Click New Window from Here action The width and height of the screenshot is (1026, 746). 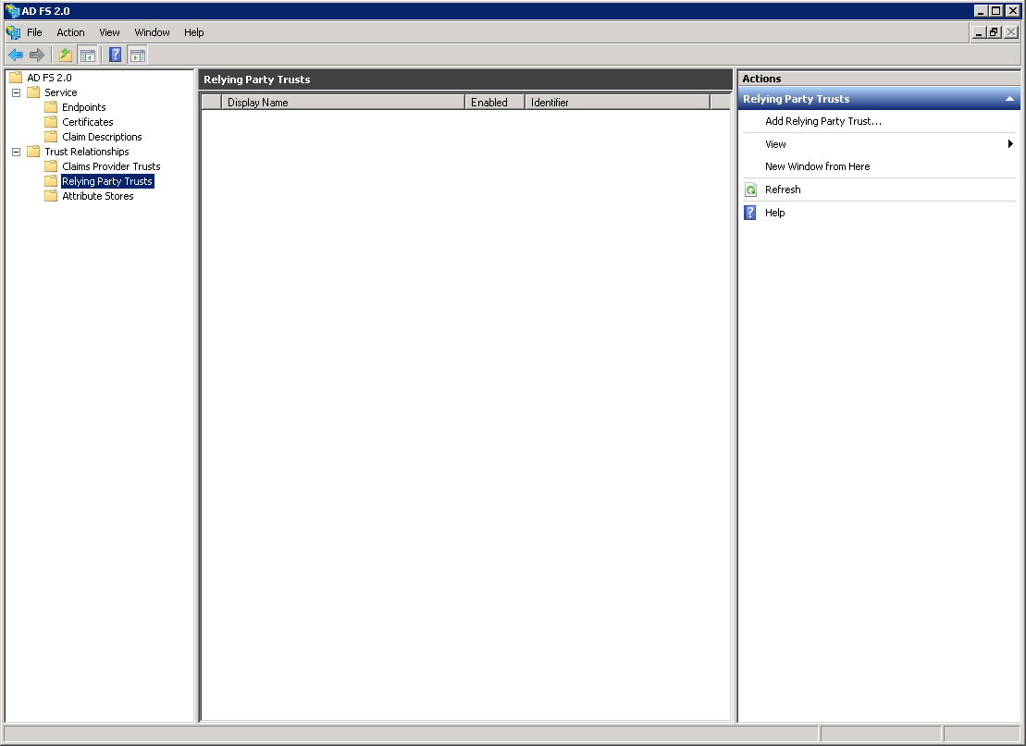tap(817, 166)
